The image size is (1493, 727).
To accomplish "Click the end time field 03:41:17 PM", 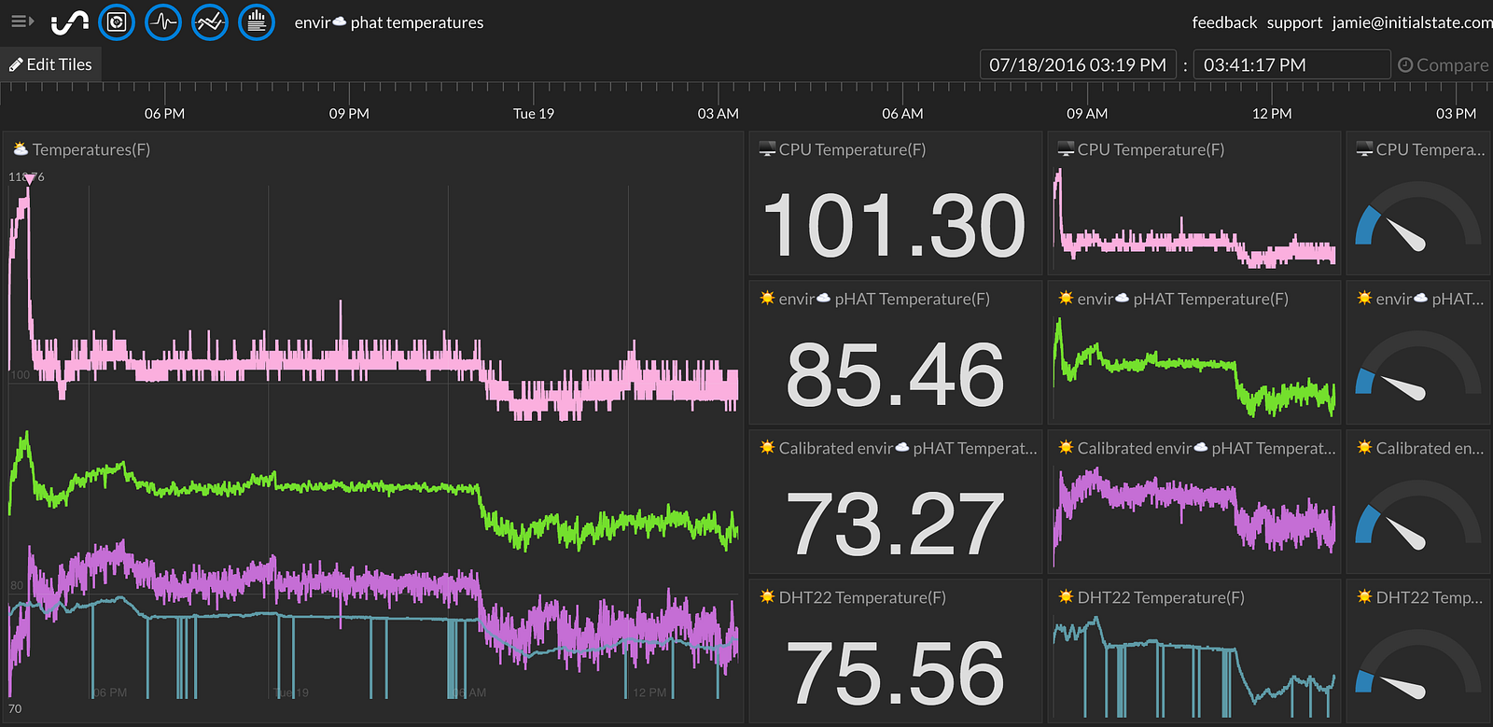I will 1291,65.
